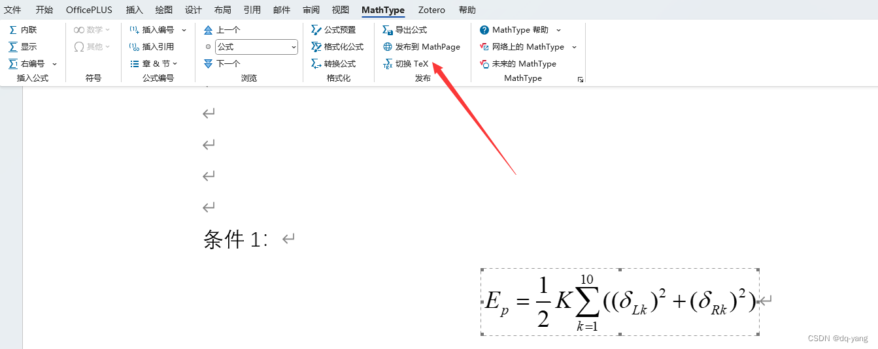Click the 插入编号 icon
Image resolution: width=878 pixels, height=349 pixels.
pyautogui.click(x=134, y=30)
